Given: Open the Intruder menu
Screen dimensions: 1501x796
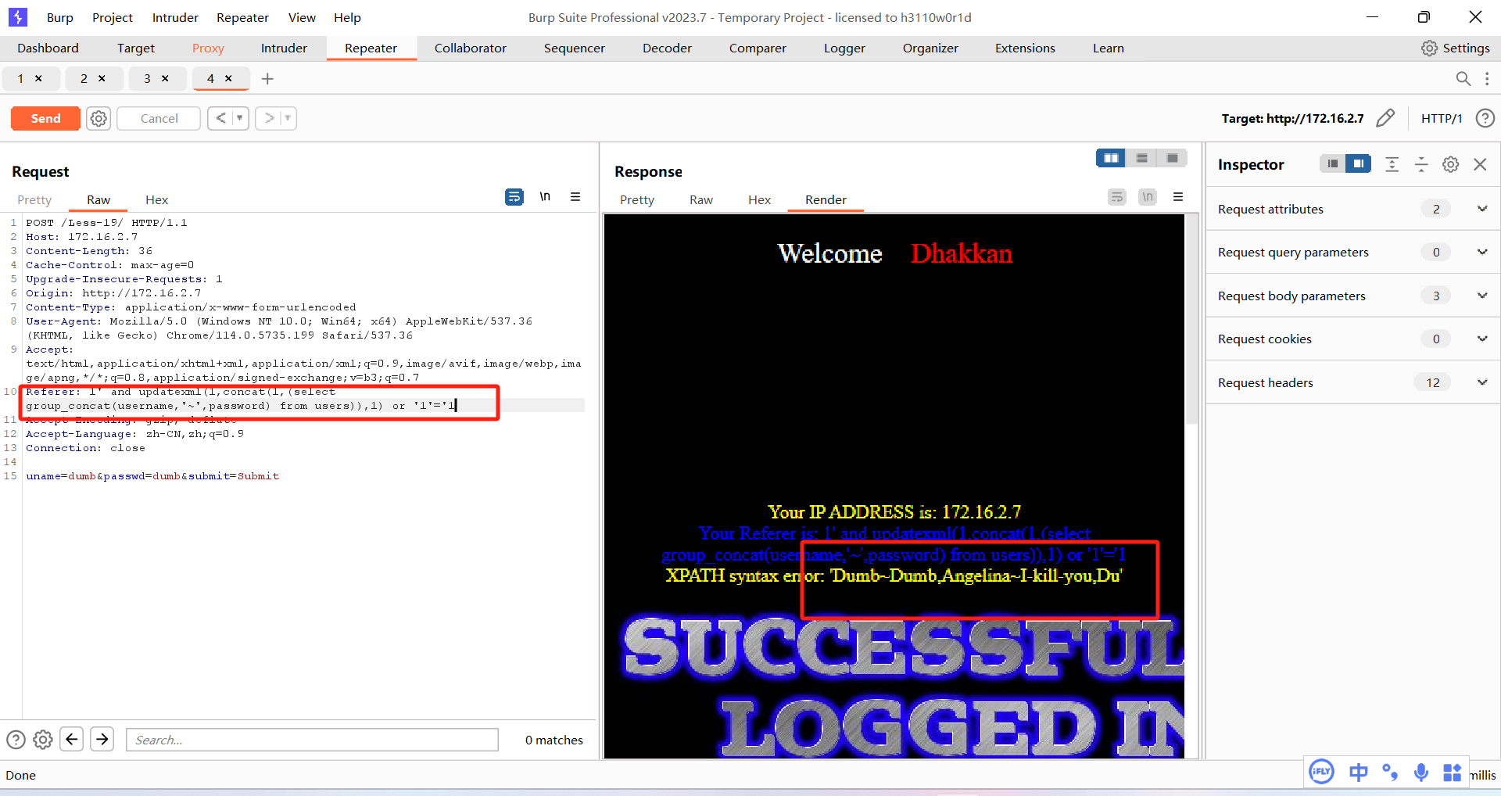Looking at the screenshot, I should pyautogui.click(x=174, y=17).
